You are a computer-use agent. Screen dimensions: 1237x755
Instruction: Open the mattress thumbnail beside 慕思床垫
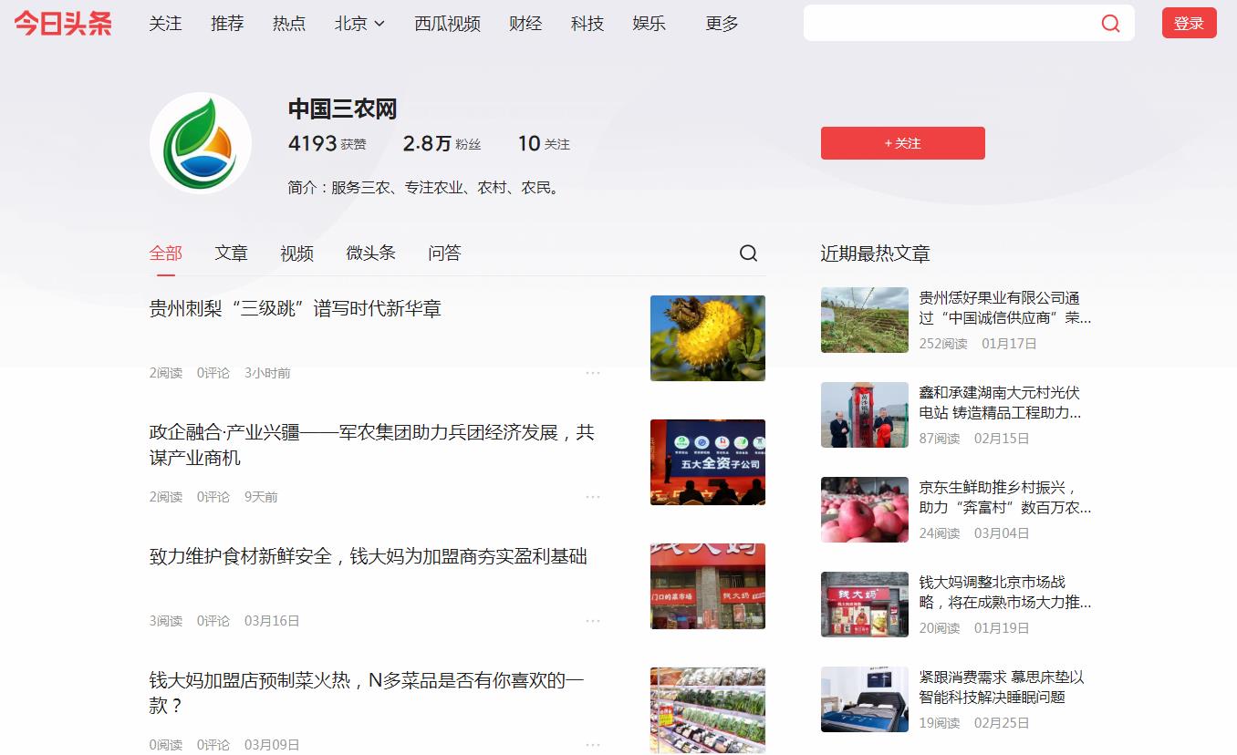click(865, 699)
